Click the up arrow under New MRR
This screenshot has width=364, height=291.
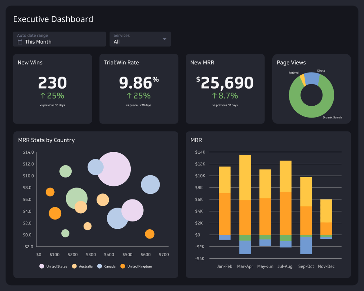coord(214,95)
